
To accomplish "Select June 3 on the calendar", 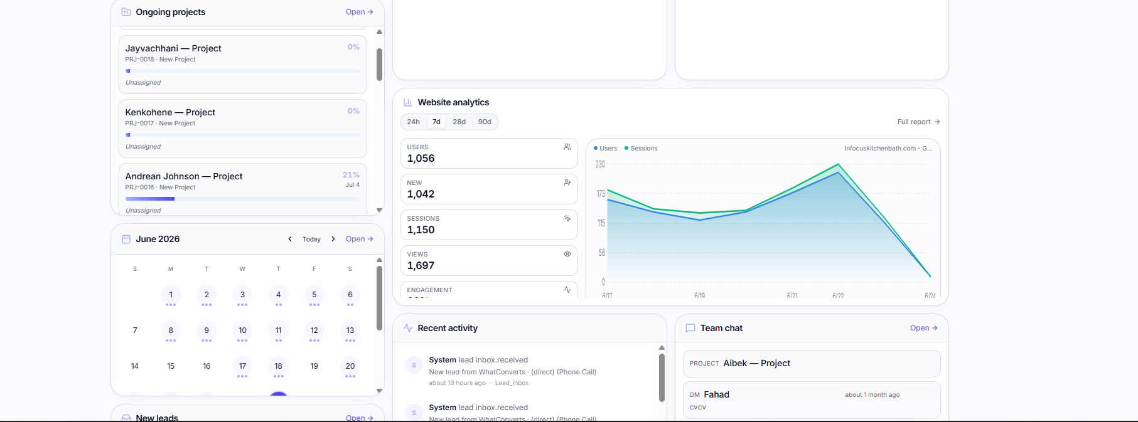I will click(x=242, y=295).
